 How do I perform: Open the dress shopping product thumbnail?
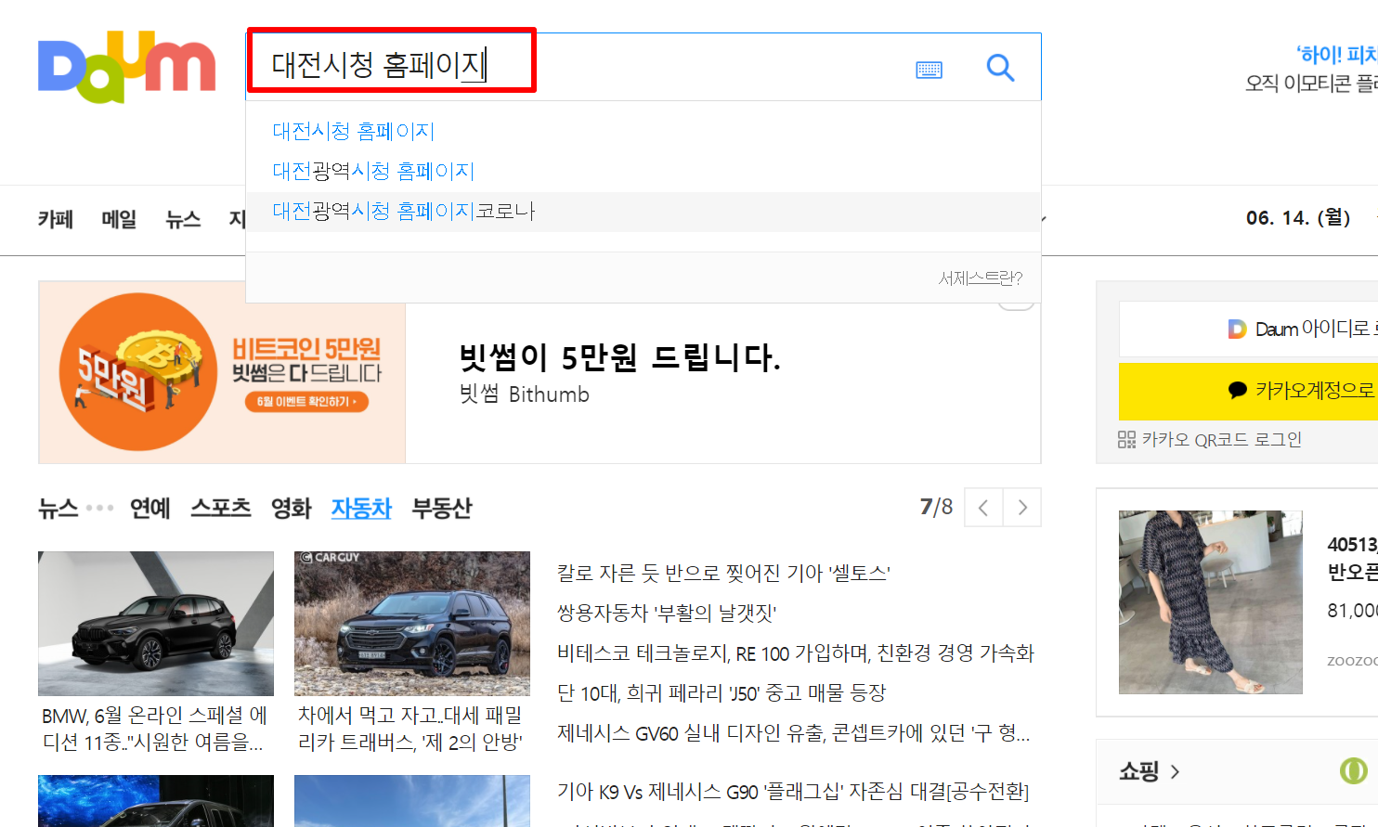(1211, 601)
